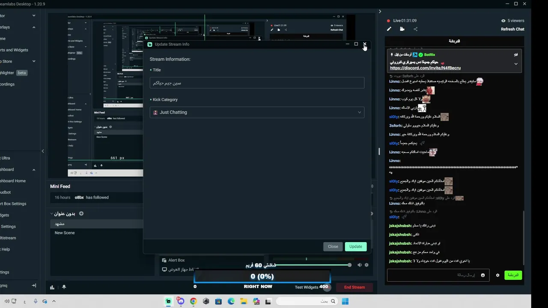The image size is (548, 308).
Task: Collapse the chat panel arrow at top
Action: tap(380, 12)
